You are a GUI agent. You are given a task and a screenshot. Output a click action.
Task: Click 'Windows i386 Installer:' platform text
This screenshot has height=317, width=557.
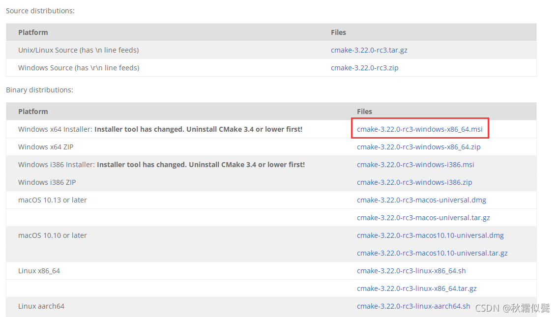point(57,165)
